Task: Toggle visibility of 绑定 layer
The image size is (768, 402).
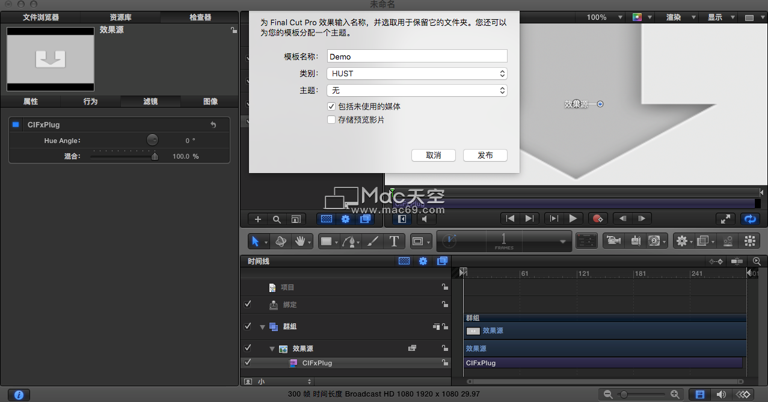Action: (x=247, y=304)
